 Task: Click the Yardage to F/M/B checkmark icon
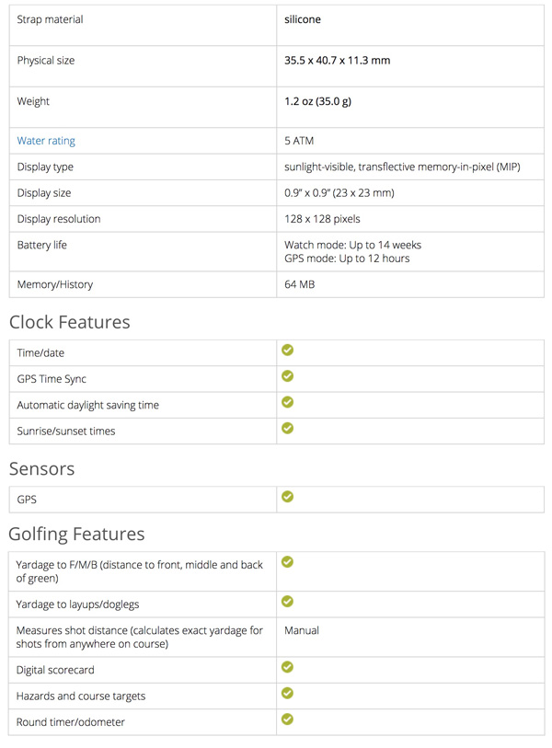287,562
